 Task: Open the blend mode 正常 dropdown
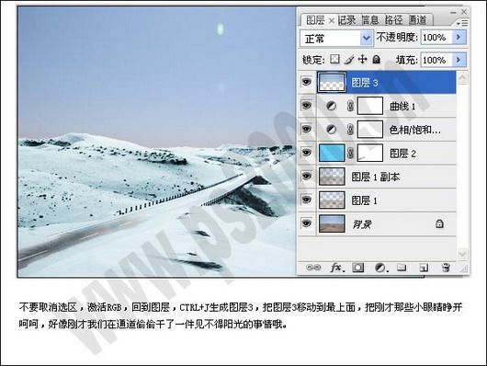point(367,39)
